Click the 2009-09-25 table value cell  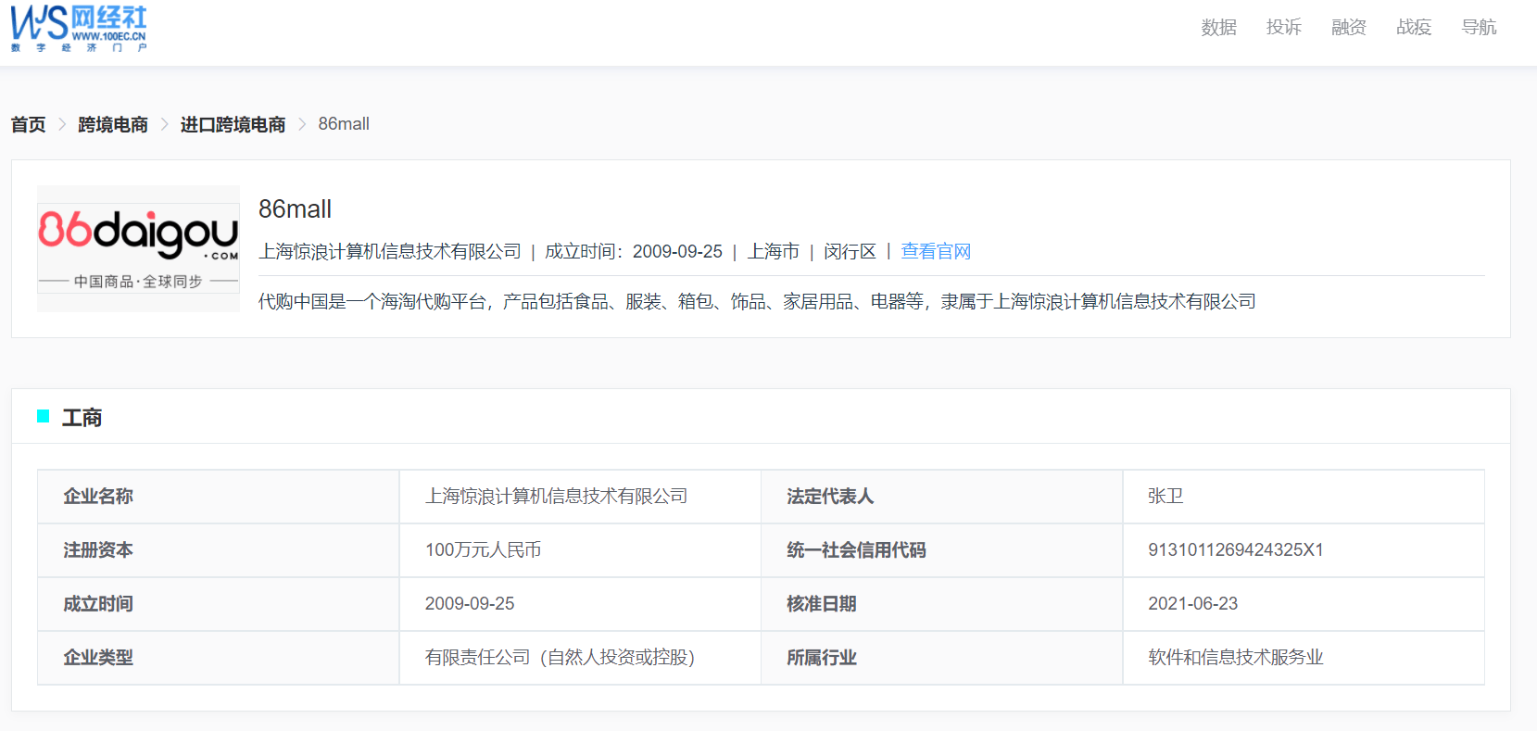580,604
